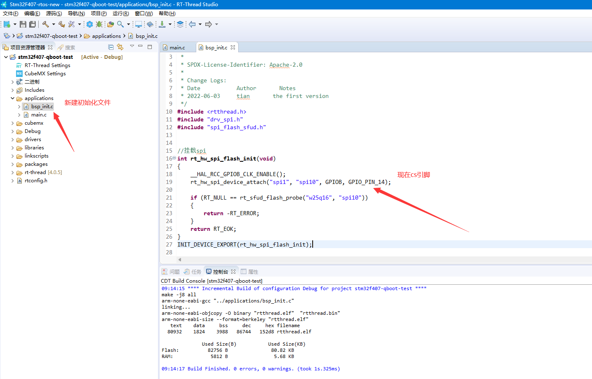This screenshot has width=592, height=379.
Task: Maximize the project explorer panel
Action: tap(150, 47)
